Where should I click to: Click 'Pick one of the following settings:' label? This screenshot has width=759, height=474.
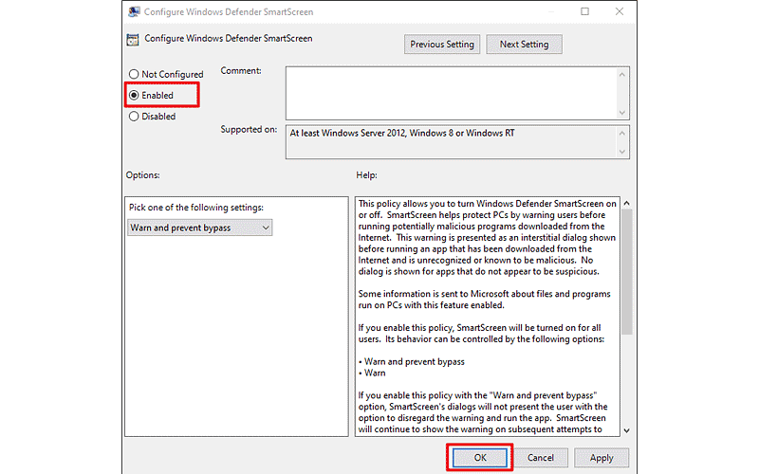point(196,208)
